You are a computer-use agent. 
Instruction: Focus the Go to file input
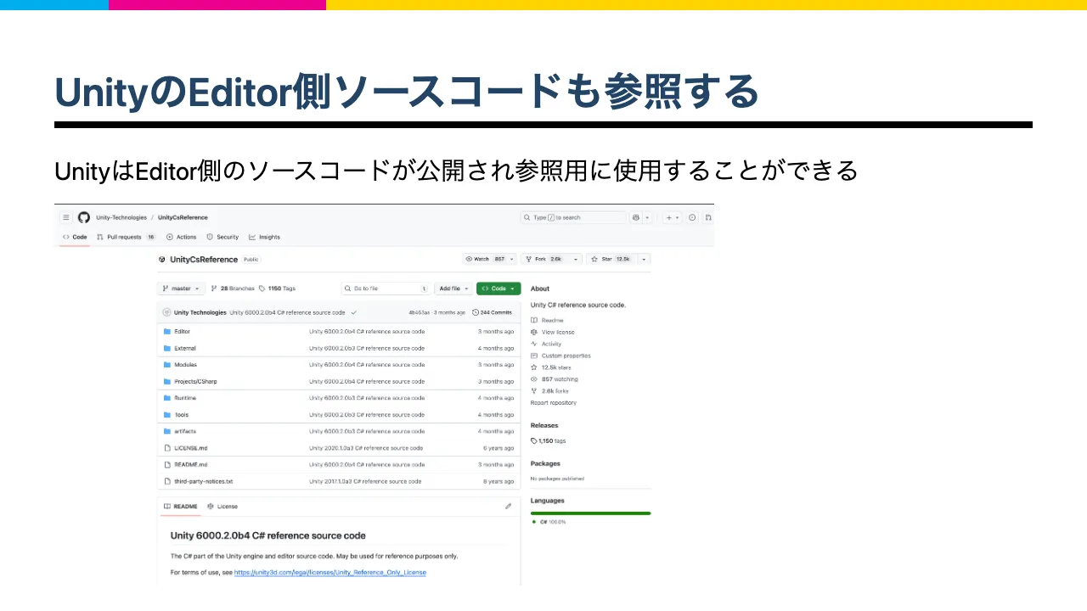[x=386, y=289]
